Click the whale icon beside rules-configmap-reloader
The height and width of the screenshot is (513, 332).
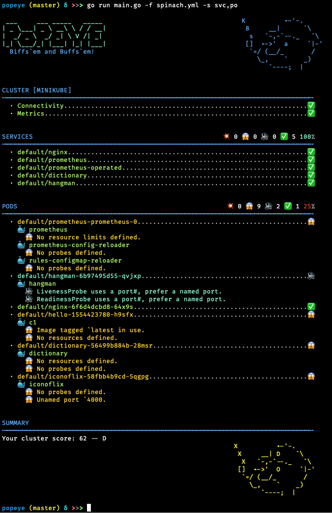coord(22,261)
